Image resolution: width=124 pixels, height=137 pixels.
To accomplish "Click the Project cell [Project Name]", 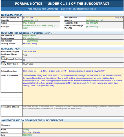I will coord(41,23).
